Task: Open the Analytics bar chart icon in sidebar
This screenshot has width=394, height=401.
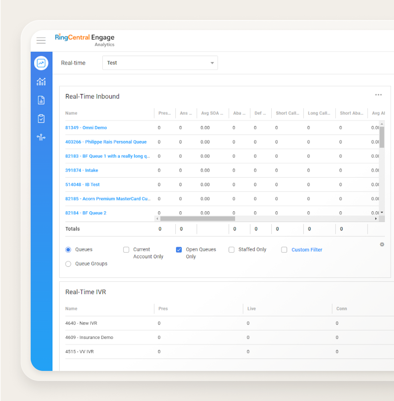Action: pos(41,82)
